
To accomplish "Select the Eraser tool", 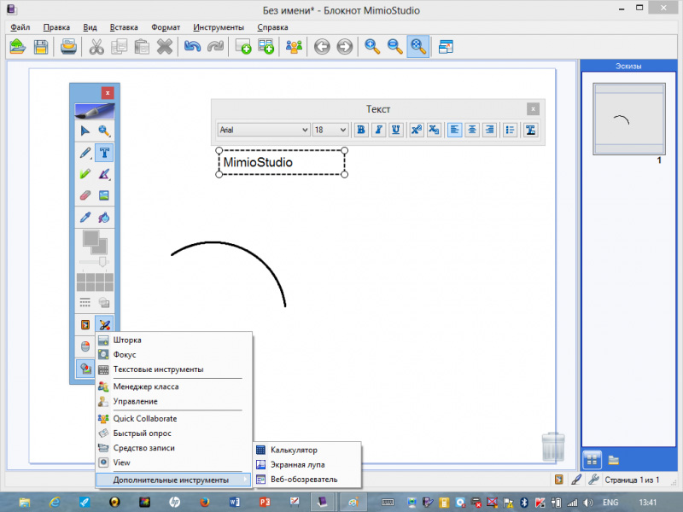I will [85, 195].
